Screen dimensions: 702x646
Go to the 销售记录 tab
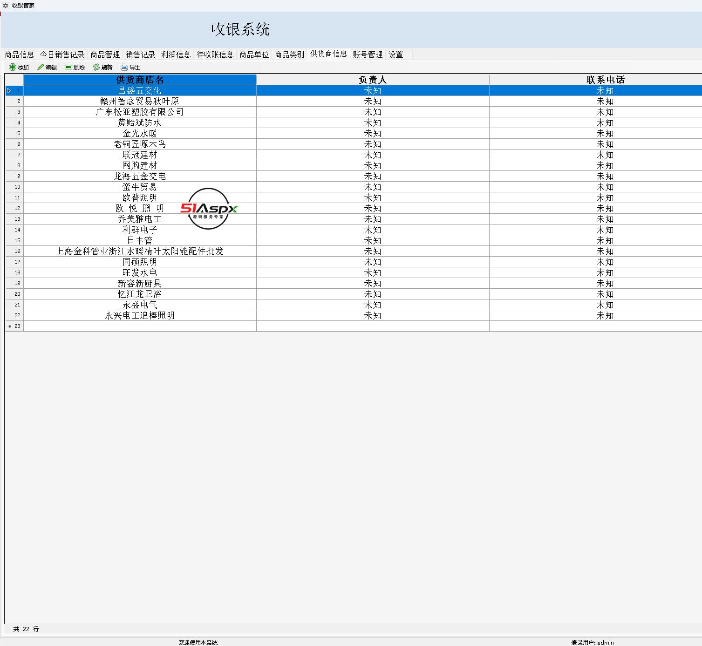point(140,54)
